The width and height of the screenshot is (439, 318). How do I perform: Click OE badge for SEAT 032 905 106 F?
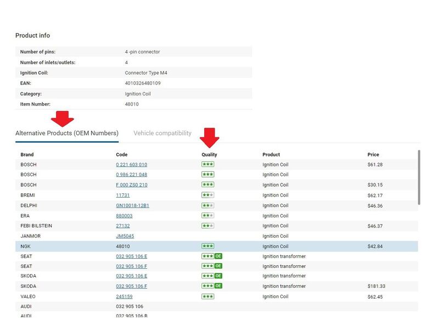point(218,266)
